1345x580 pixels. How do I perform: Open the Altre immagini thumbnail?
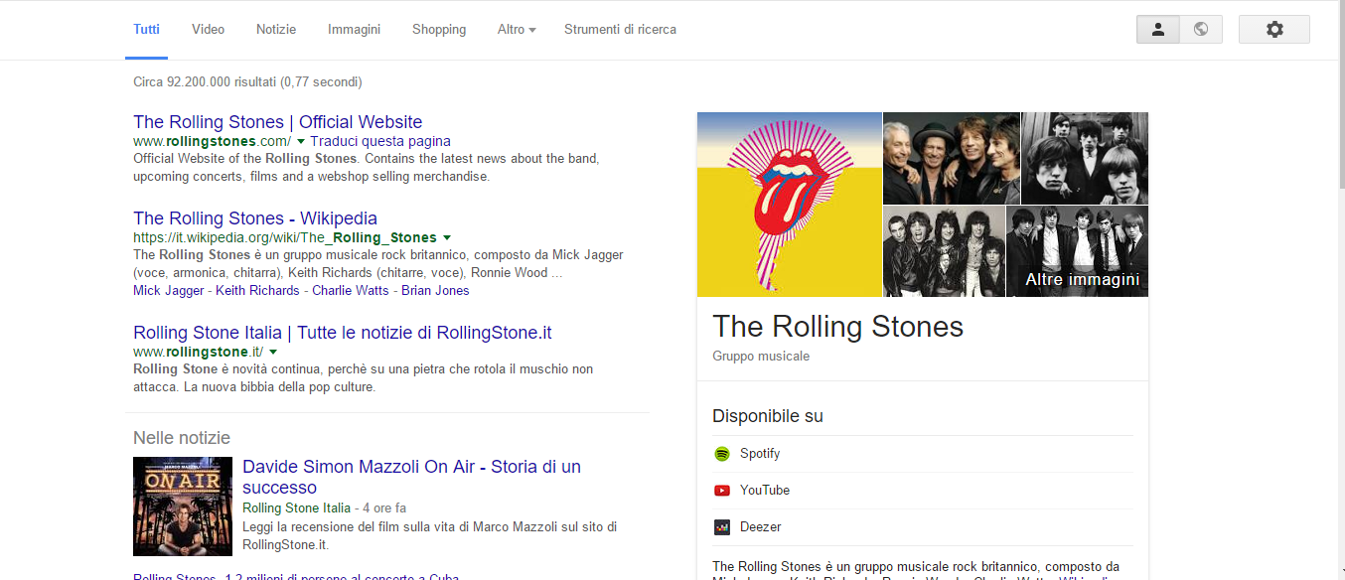[x=1078, y=251]
